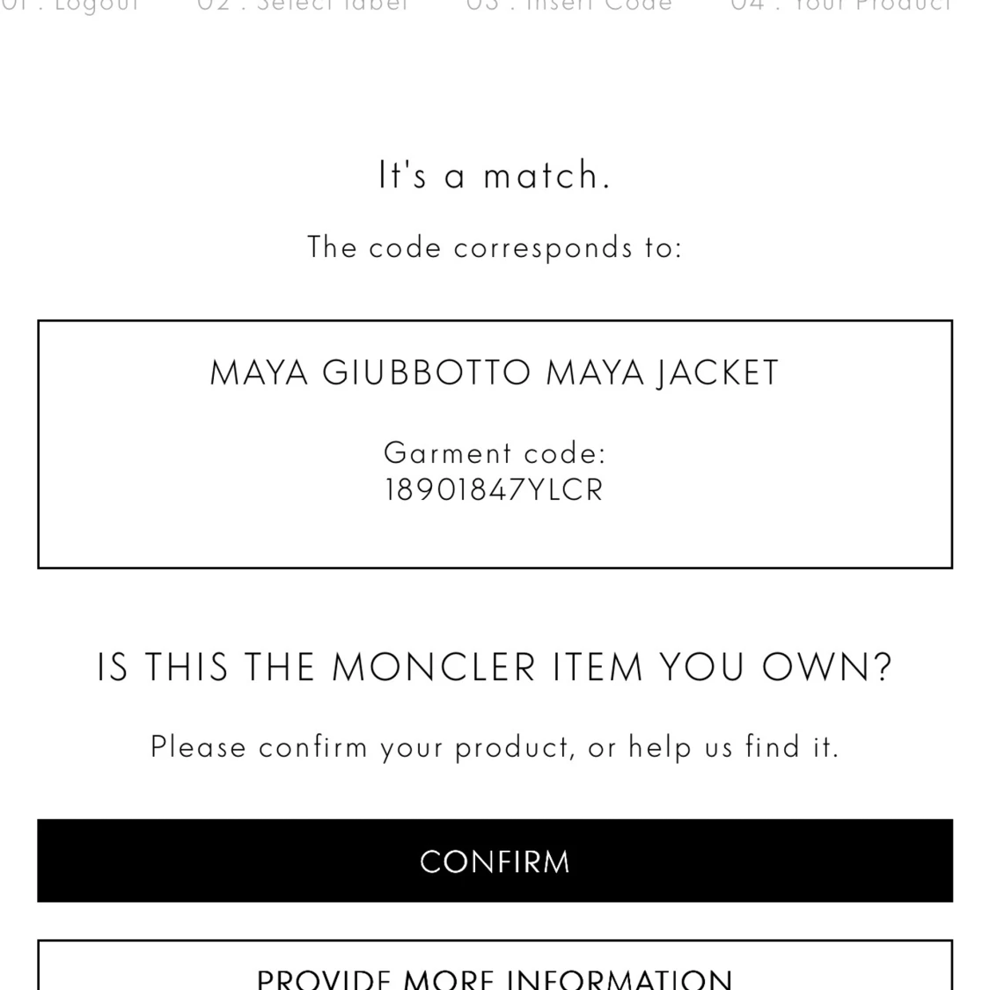
Task: Click the 'Garment code:' label
Action: tap(495, 453)
